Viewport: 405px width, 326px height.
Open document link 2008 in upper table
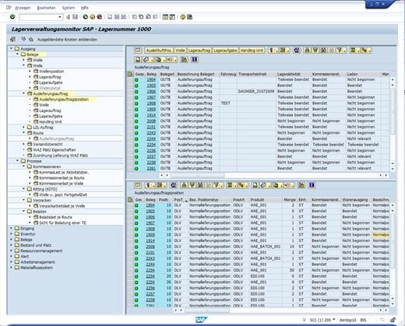(x=151, y=121)
